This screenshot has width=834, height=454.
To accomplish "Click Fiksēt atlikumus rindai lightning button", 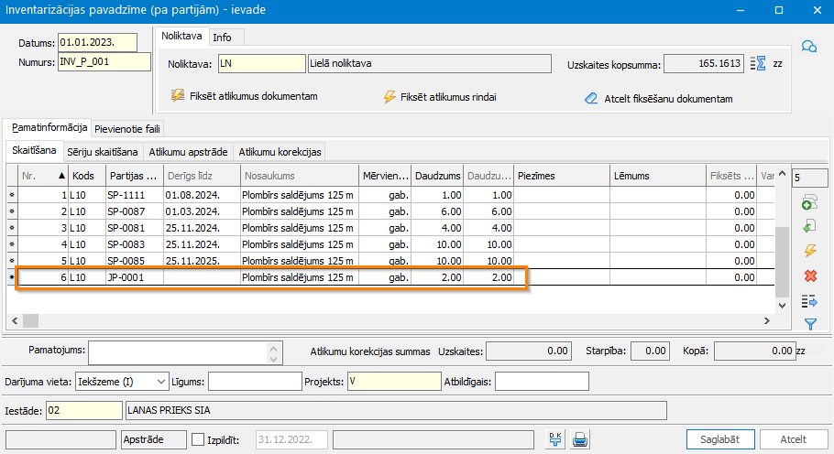I will [440, 97].
